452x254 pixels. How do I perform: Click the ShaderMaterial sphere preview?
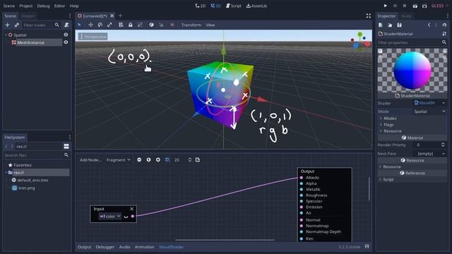coord(412,71)
